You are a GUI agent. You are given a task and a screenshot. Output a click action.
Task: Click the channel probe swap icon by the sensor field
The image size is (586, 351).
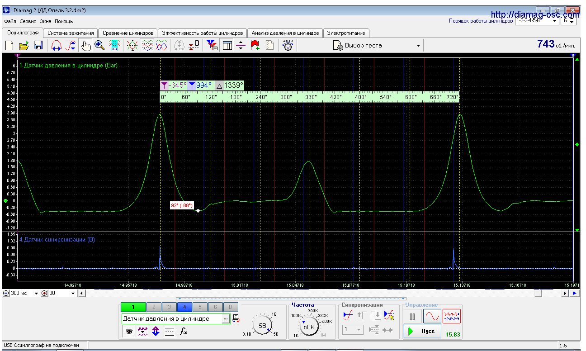(x=236, y=319)
